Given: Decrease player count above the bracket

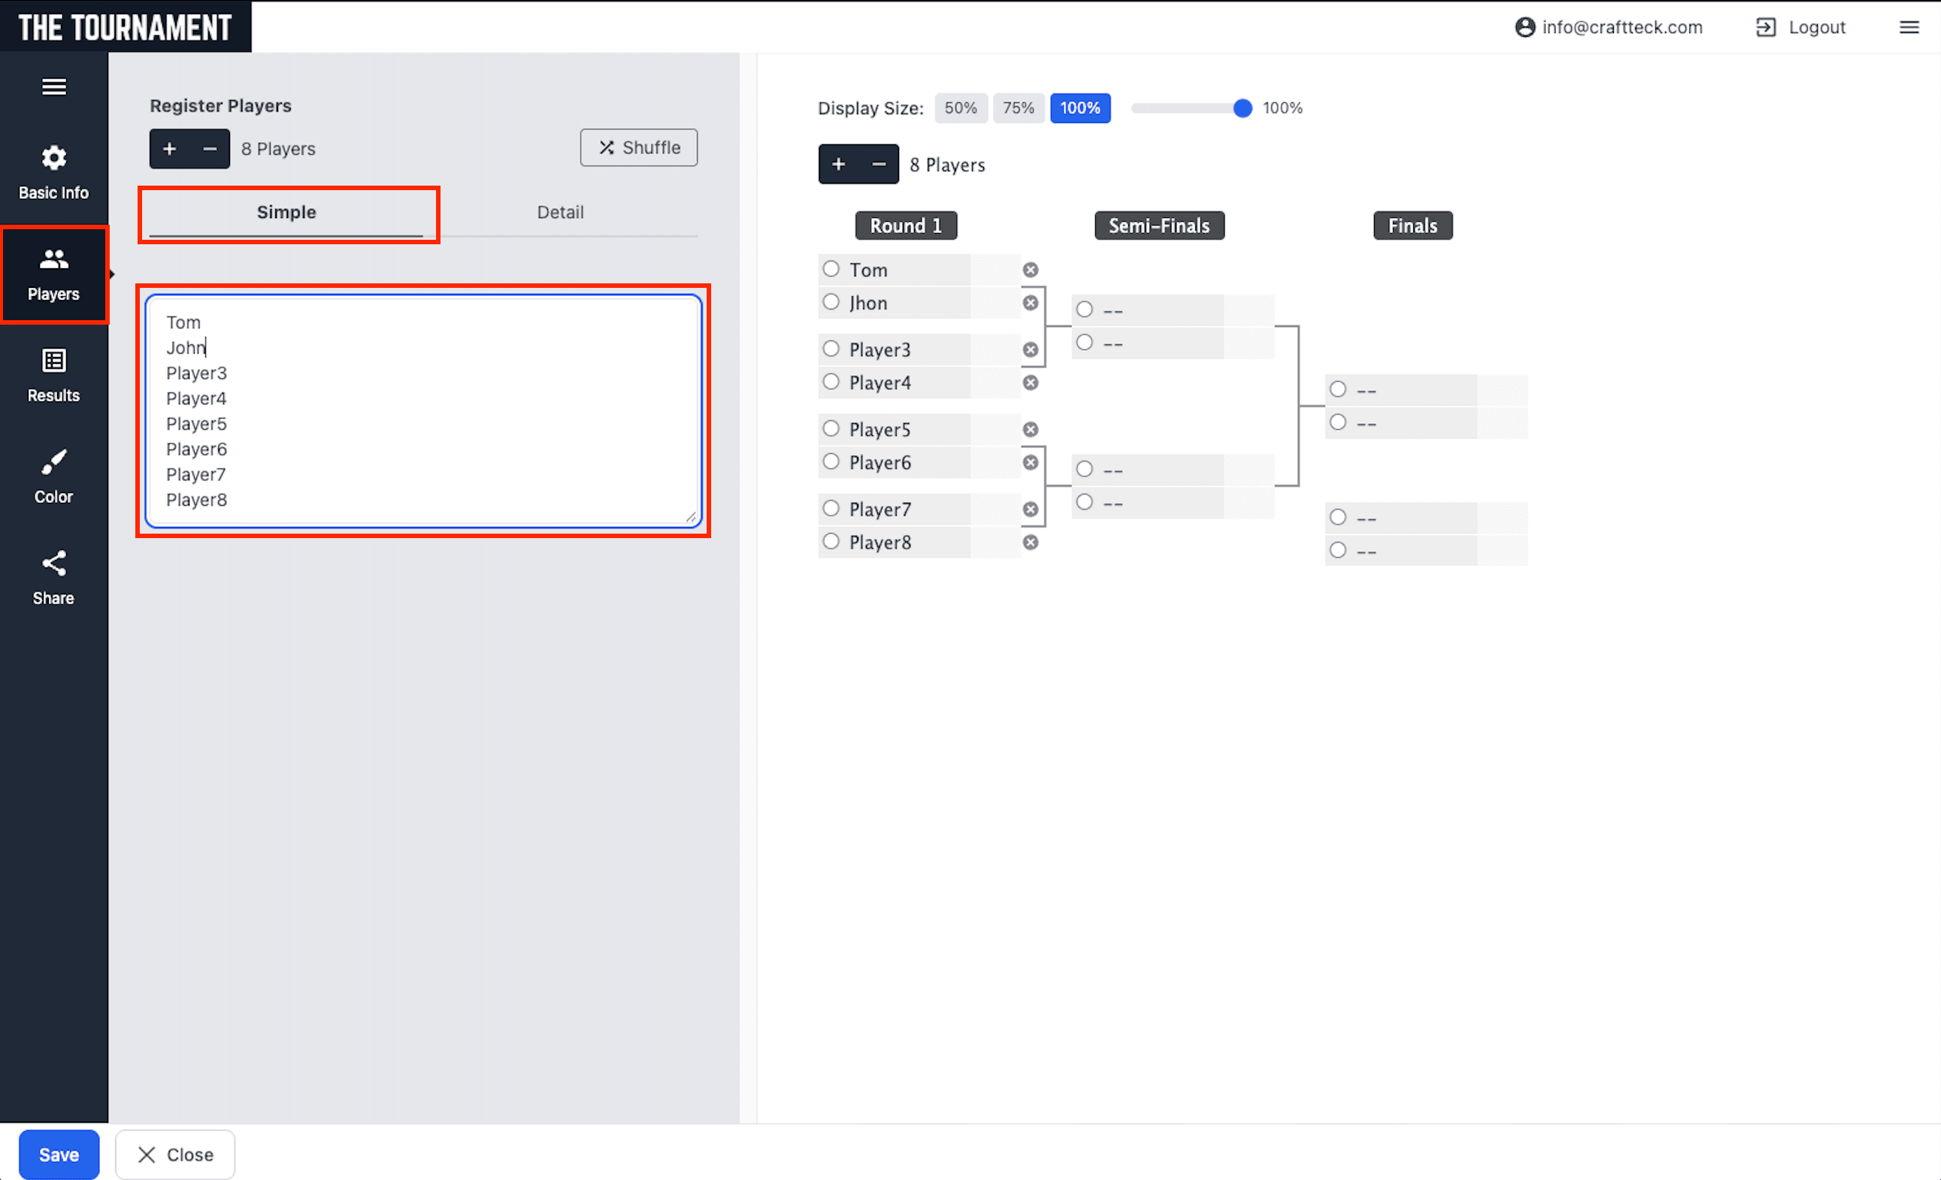Looking at the screenshot, I should [x=878, y=165].
